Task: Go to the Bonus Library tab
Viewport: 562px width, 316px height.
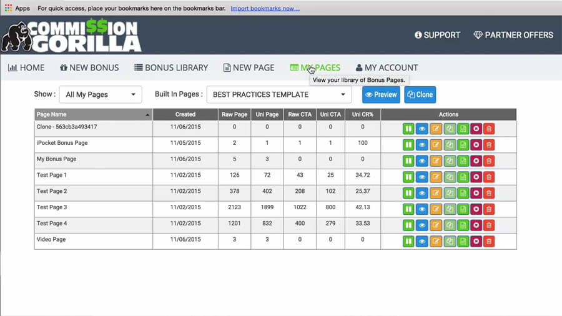Action: click(x=170, y=67)
